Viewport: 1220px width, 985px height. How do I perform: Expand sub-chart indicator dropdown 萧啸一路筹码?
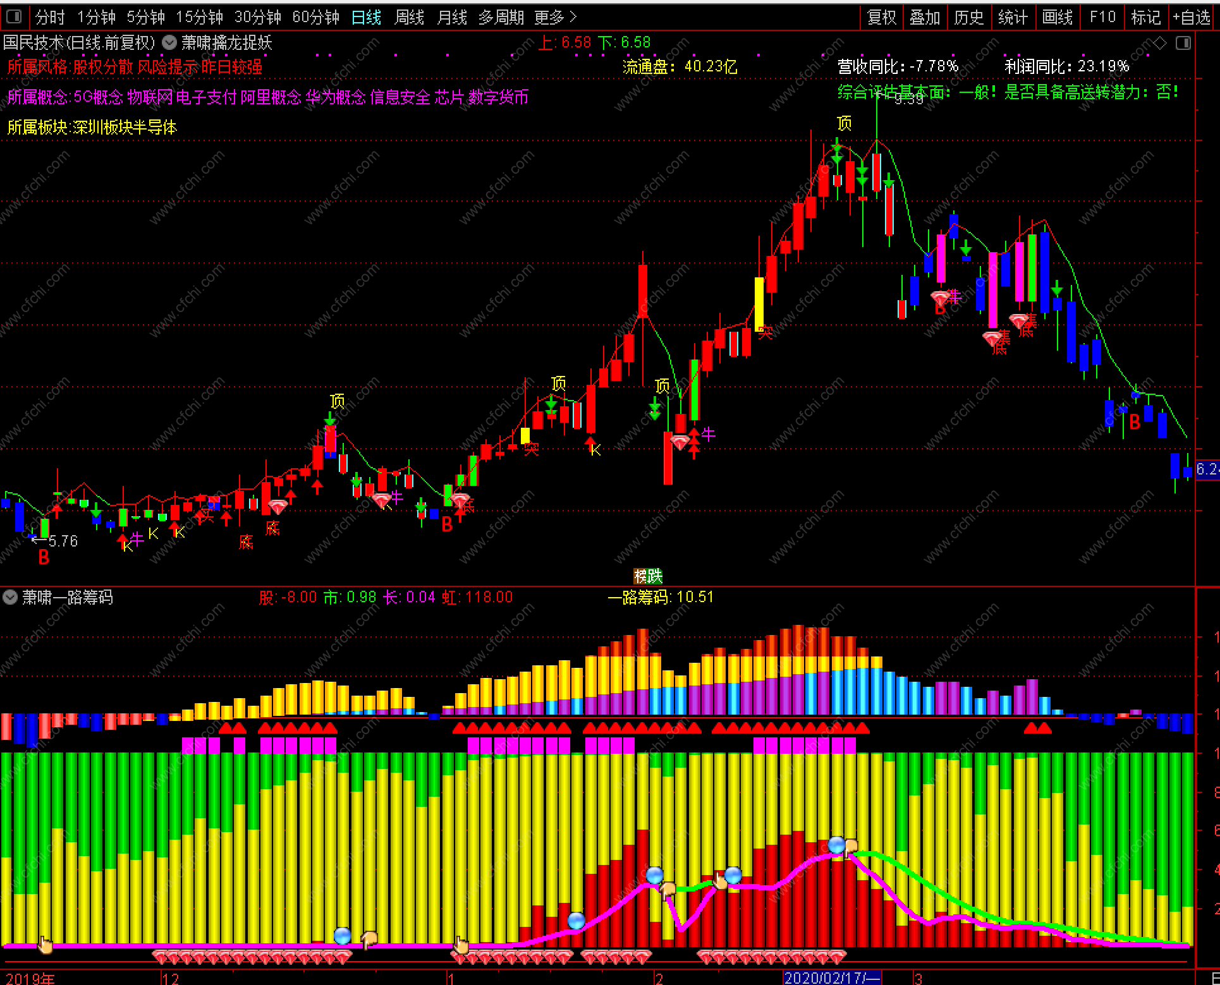10,597
